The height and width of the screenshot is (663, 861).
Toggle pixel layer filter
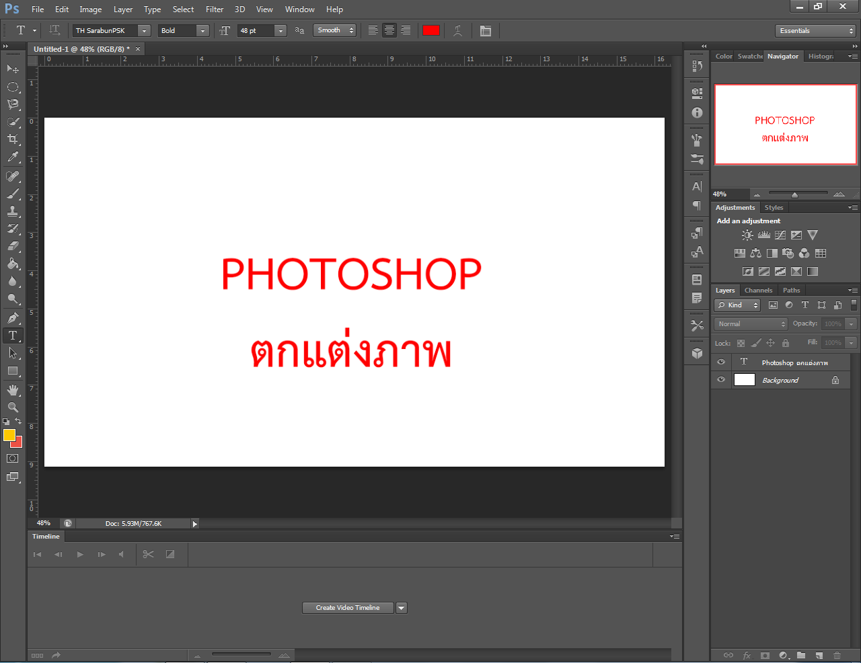coord(773,305)
